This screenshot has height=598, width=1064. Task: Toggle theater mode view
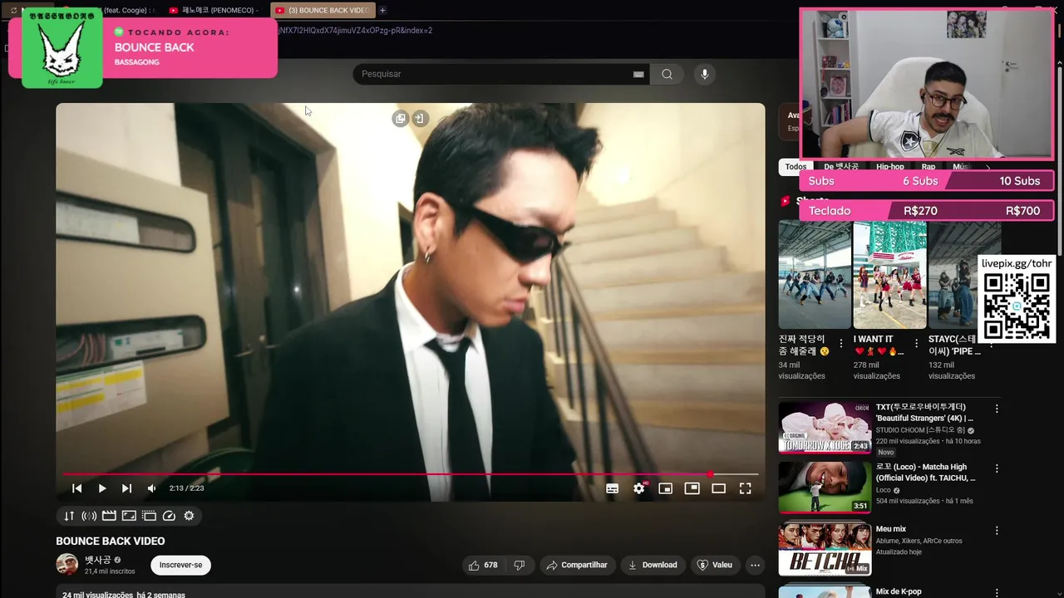pos(719,488)
